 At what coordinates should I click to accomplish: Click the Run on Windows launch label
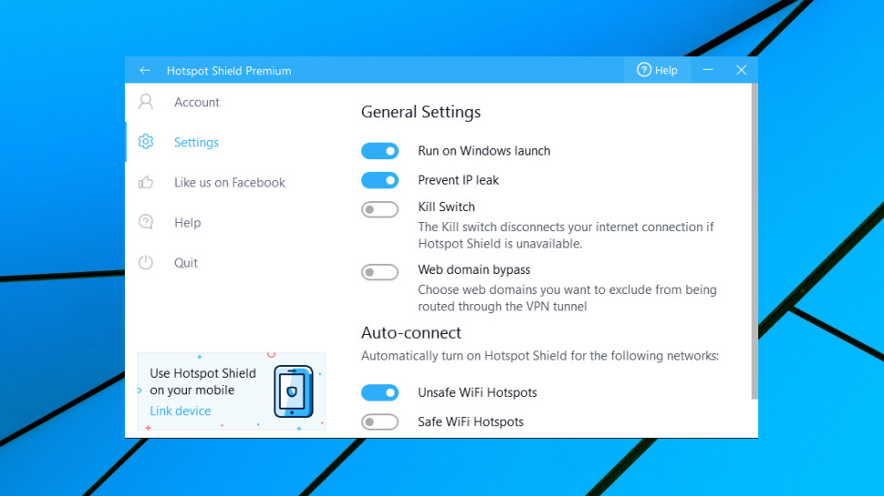point(484,151)
